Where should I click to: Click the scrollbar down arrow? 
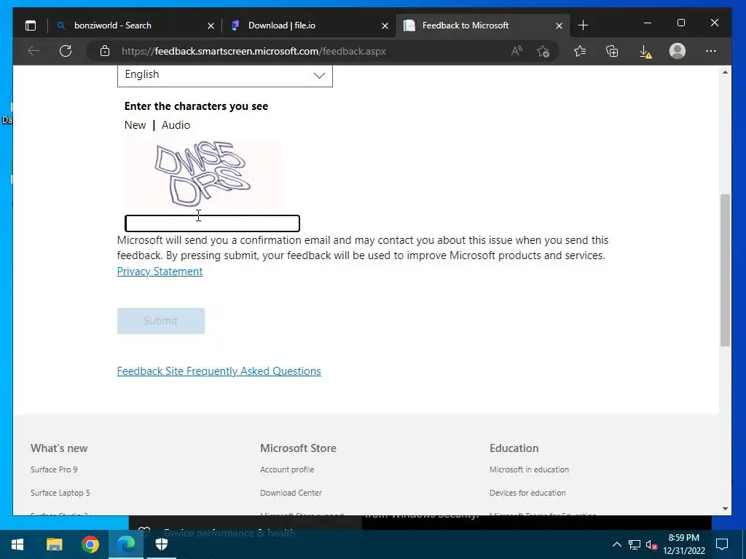[725, 509]
